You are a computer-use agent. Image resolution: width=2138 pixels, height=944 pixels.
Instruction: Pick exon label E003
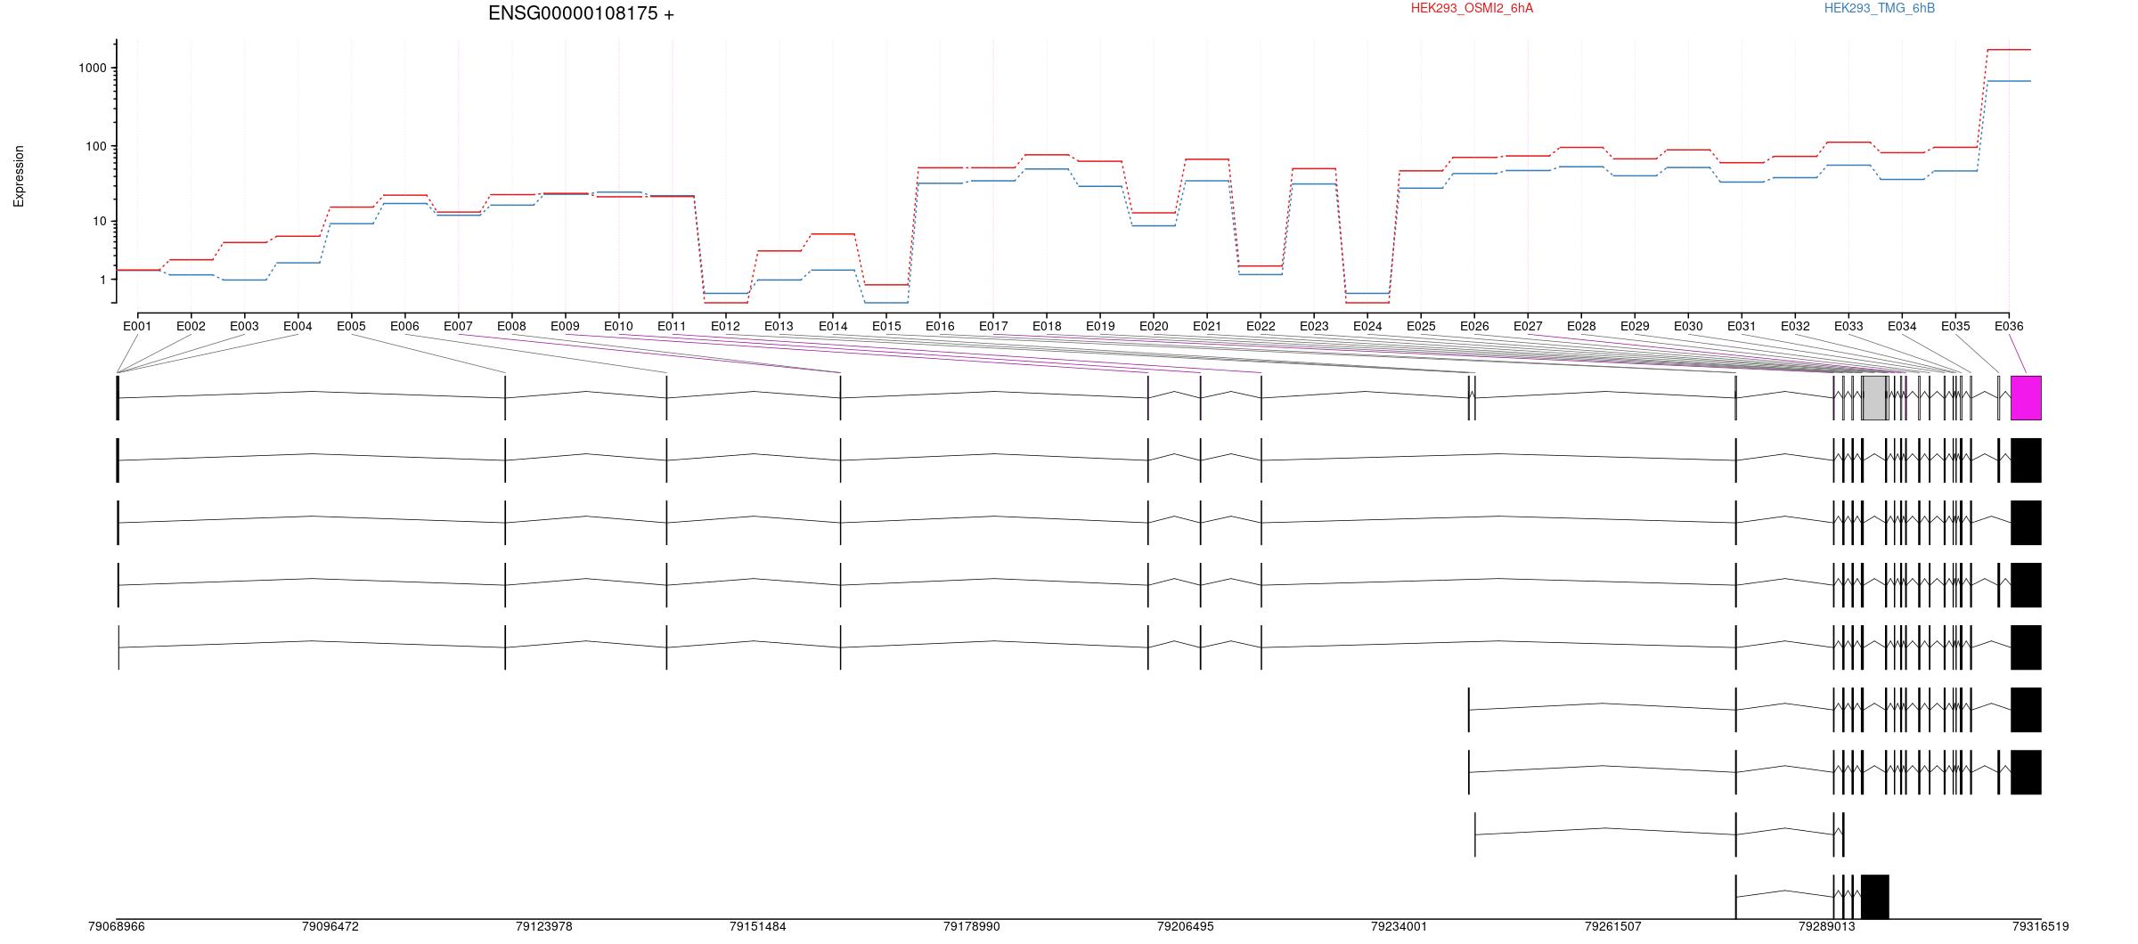tap(244, 326)
